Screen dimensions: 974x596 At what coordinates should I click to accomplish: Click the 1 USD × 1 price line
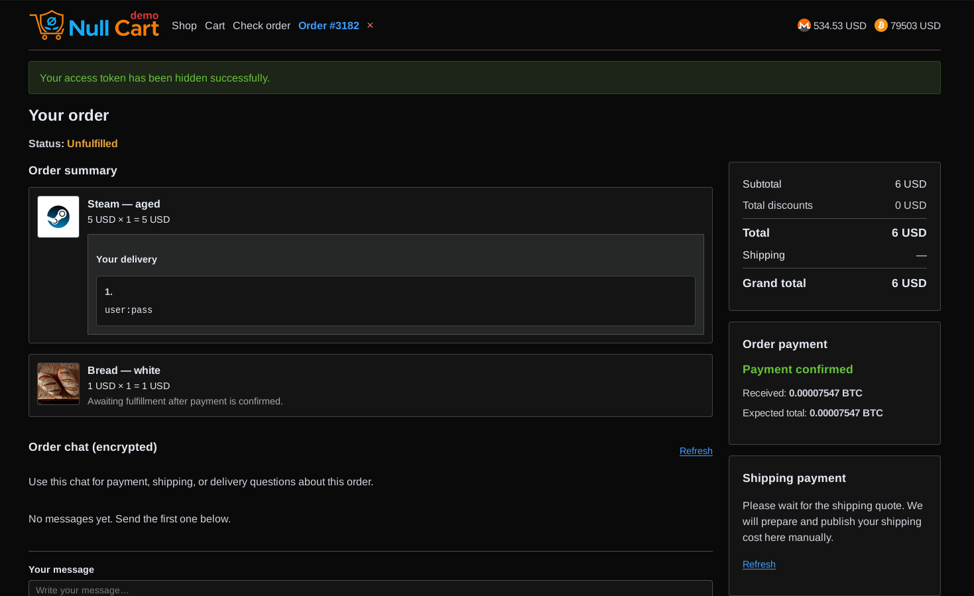coord(129,386)
